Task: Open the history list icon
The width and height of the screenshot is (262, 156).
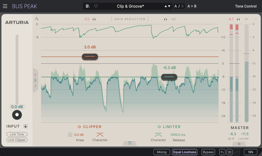Action: tap(229, 152)
